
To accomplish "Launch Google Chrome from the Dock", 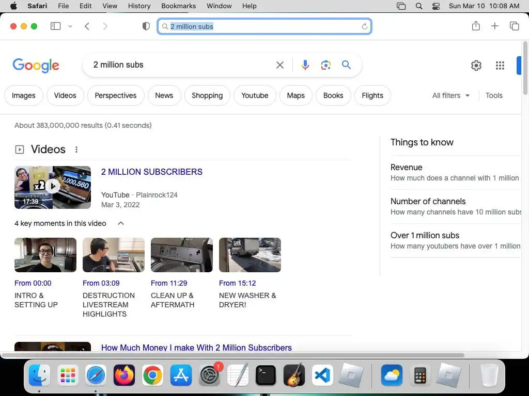I will tap(152, 375).
